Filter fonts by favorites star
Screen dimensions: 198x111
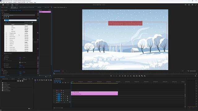click(9, 22)
